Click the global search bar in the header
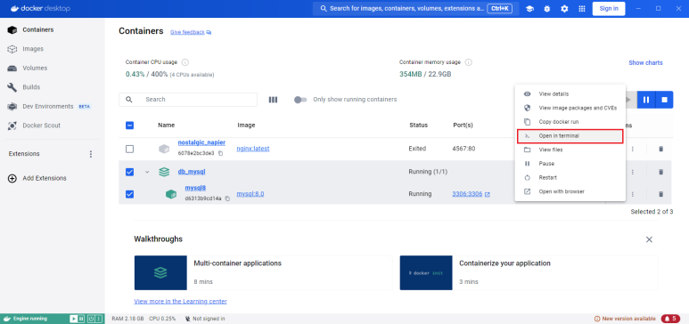Image resolution: width=689 pixels, height=324 pixels. (x=415, y=9)
